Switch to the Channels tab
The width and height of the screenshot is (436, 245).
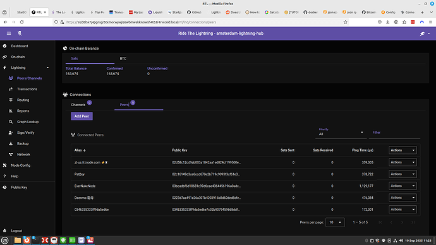click(x=78, y=105)
